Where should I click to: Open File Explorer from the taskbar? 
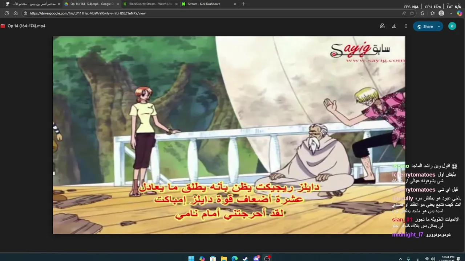coord(224,258)
